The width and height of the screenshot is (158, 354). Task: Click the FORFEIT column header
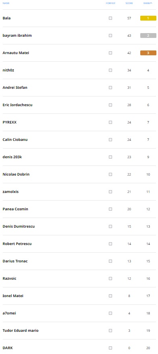pos(110,3)
